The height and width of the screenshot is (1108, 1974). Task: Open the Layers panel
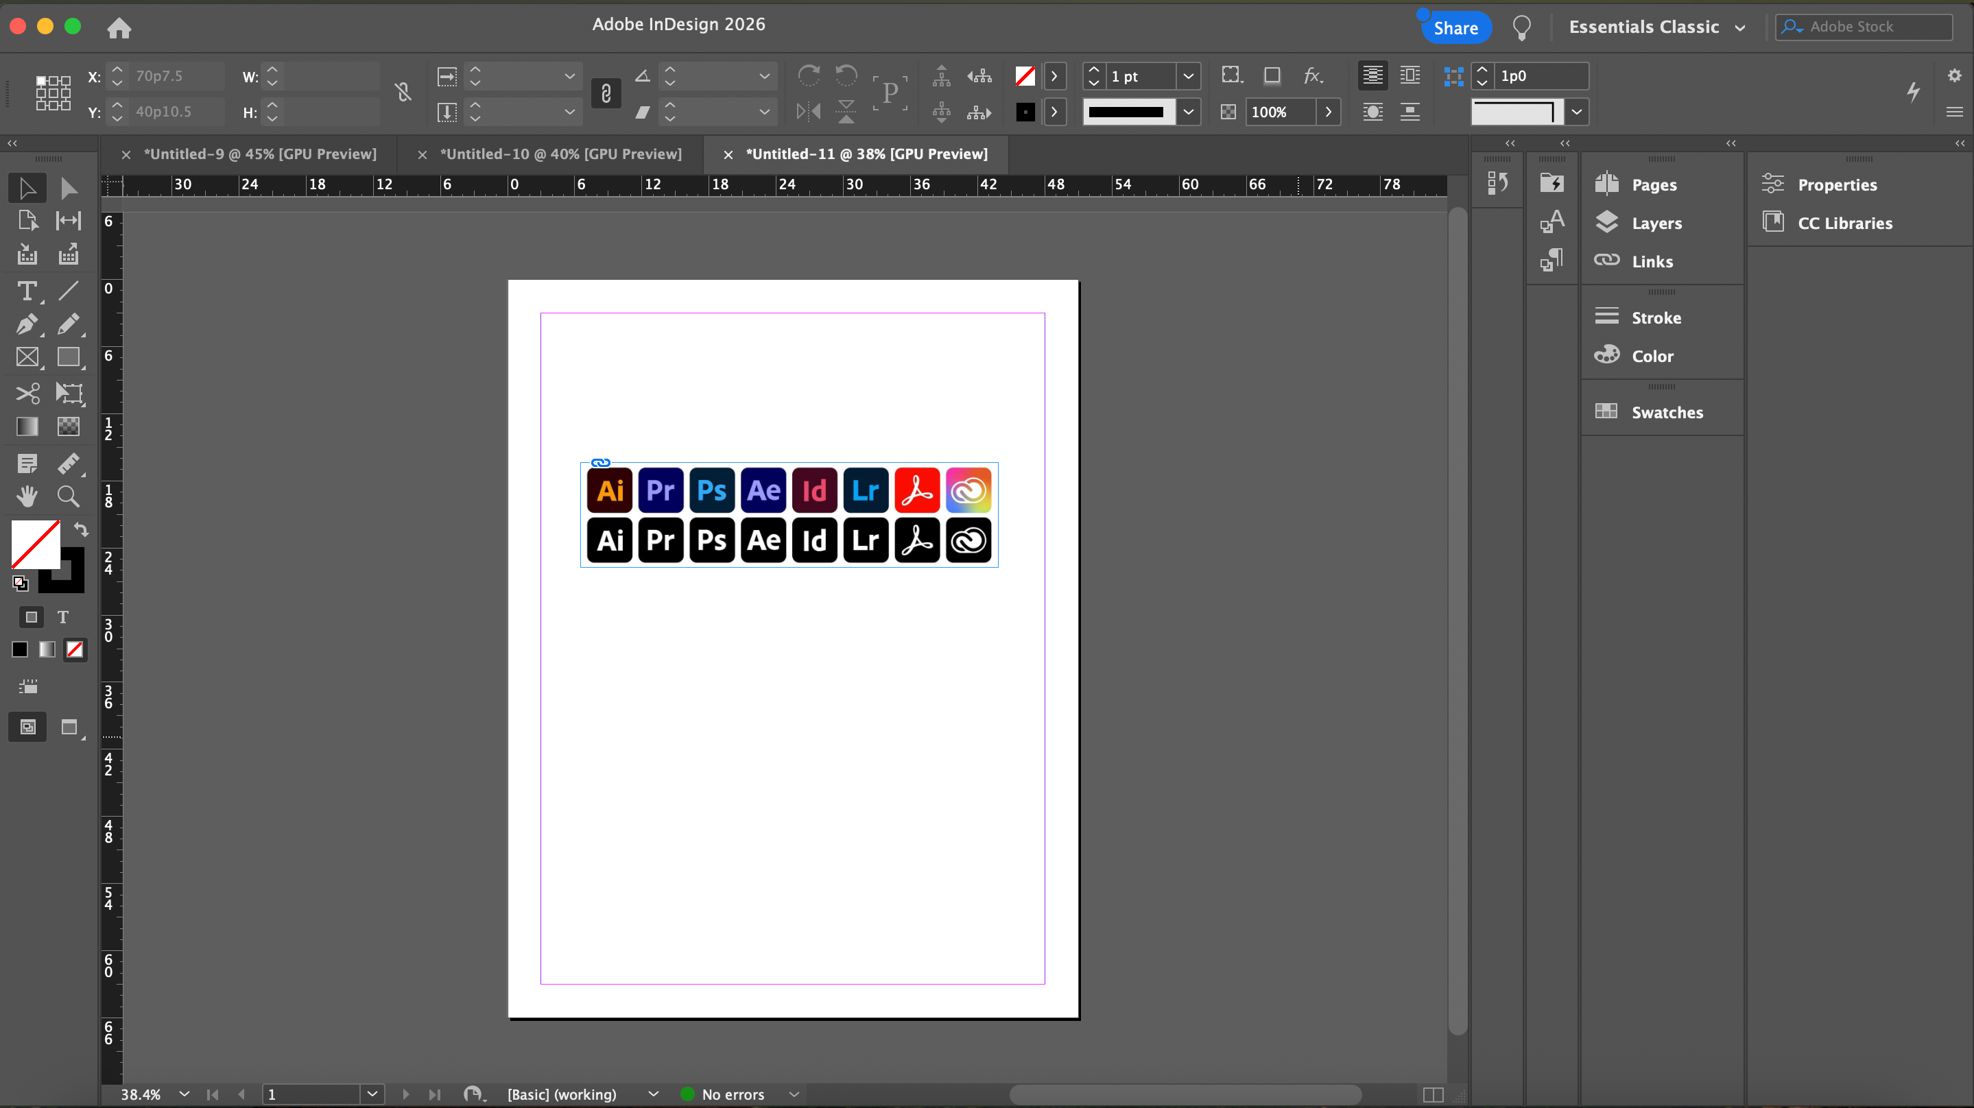pyautogui.click(x=1656, y=223)
